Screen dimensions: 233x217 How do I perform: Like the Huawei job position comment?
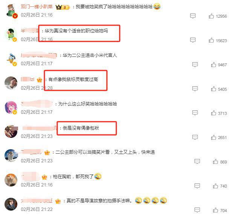tap(211, 40)
